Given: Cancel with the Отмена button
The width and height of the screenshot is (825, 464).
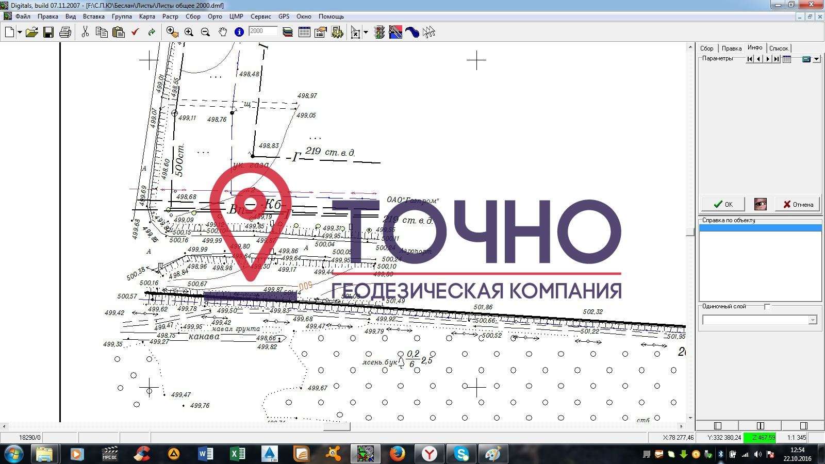Looking at the screenshot, I should 798,204.
